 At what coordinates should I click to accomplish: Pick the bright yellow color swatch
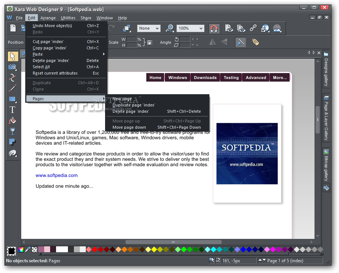[x=154, y=250]
